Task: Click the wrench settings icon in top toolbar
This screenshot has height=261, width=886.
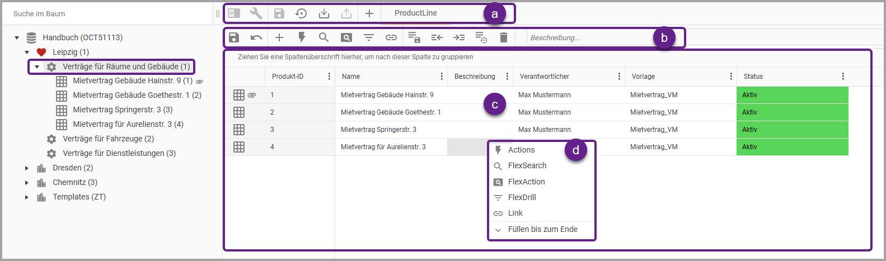Action: (x=256, y=13)
